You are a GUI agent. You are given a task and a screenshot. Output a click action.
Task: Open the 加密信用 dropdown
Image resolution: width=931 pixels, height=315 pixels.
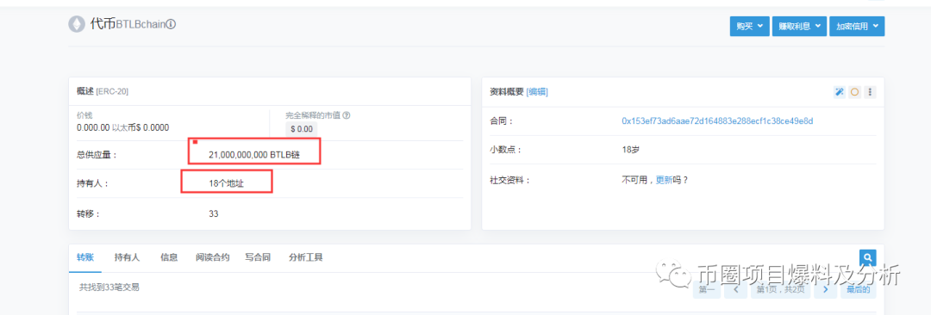click(857, 26)
